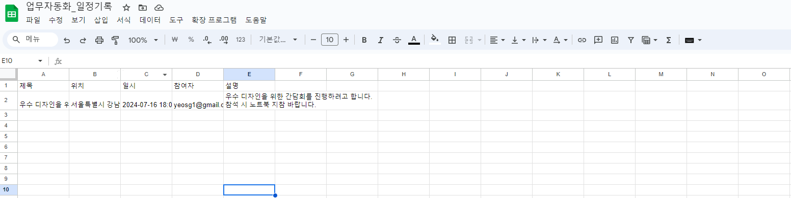The image size is (791, 198).
Task: Select cell with 2024-07-16 date
Action: 146,101
